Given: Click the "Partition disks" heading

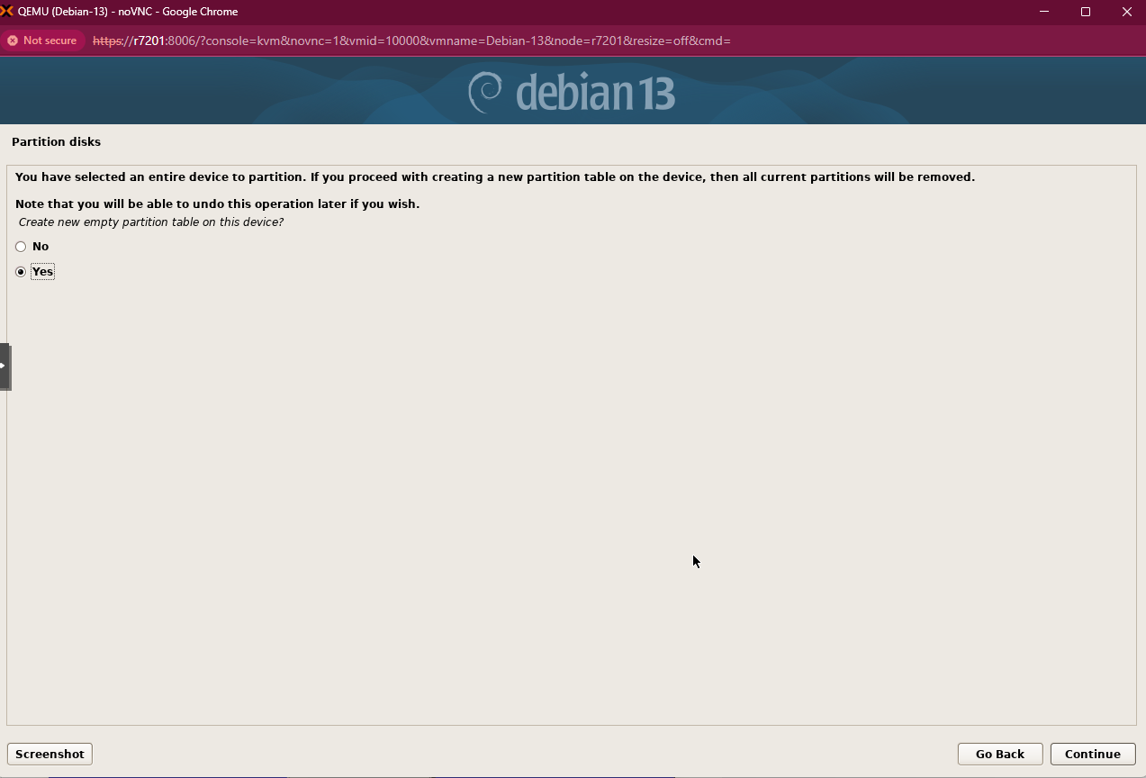Looking at the screenshot, I should 56,142.
